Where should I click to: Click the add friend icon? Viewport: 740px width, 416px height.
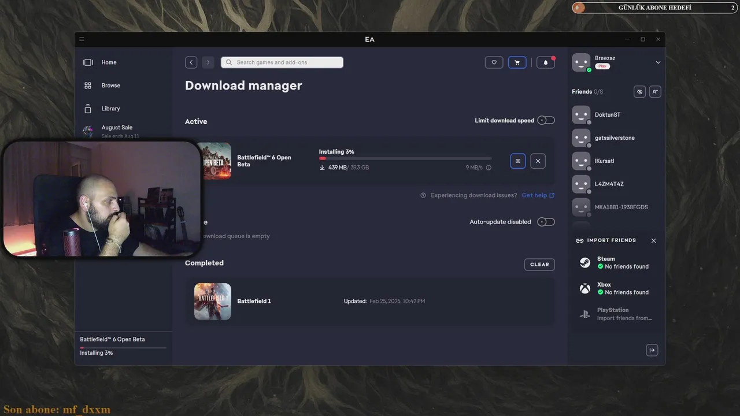tap(654, 91)
